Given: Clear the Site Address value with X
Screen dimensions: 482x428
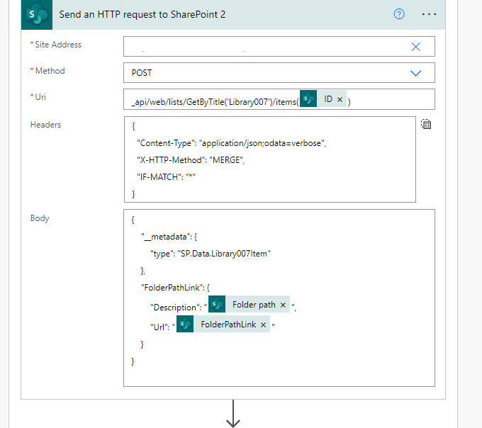Looking at the screenshot, I should (x=415, y=47).
